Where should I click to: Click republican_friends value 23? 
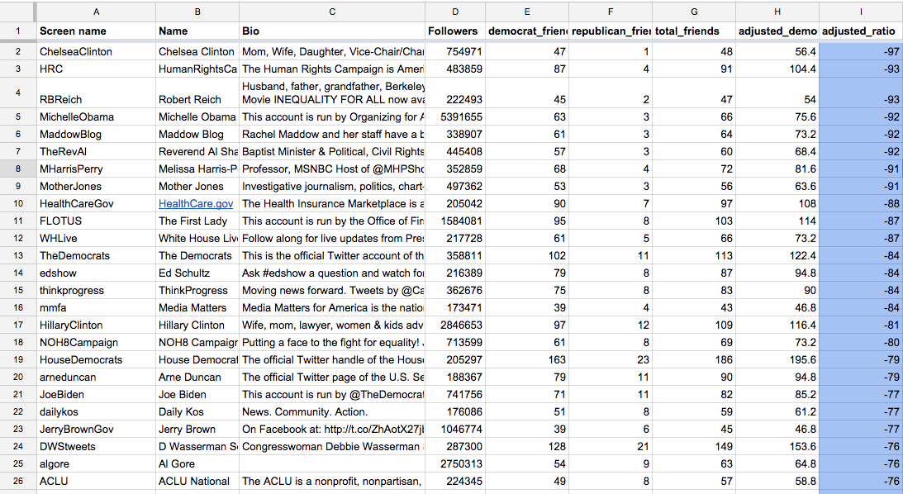click(x=611, y=360)
